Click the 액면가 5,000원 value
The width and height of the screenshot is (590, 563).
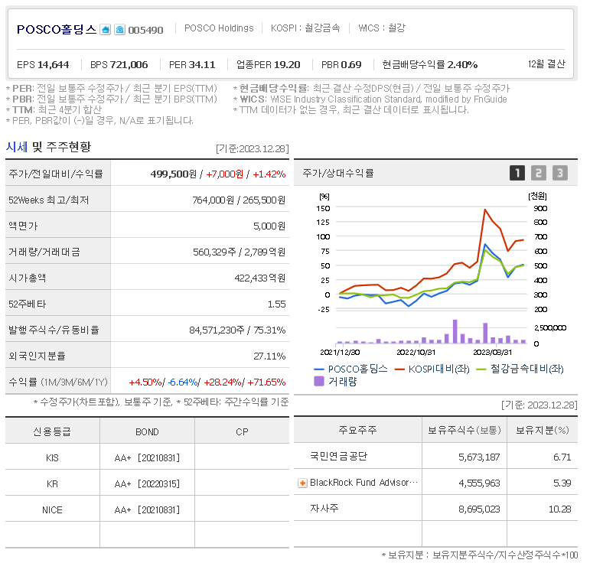click(269, 226)
